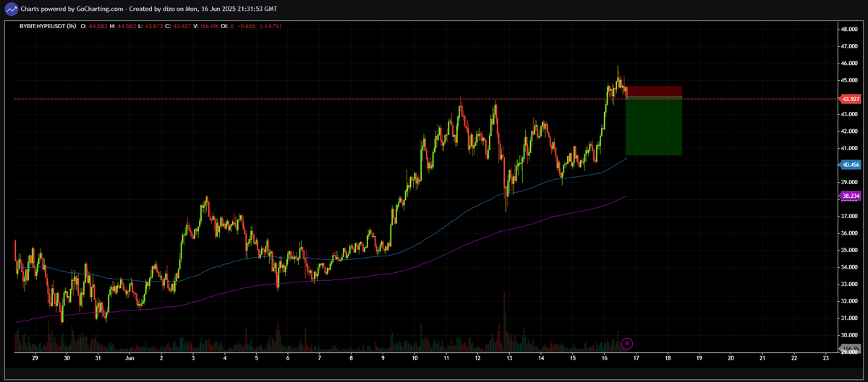
Task: Click the 48.000 price axis label
Action: [x=848, y=29]
